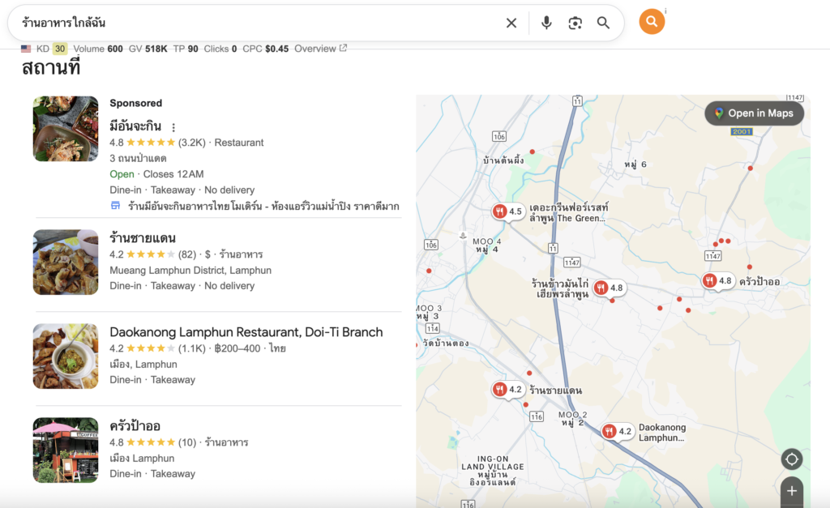Clear the search box text
The height and width of the screenshot is (508, 830).
[511, 23]
